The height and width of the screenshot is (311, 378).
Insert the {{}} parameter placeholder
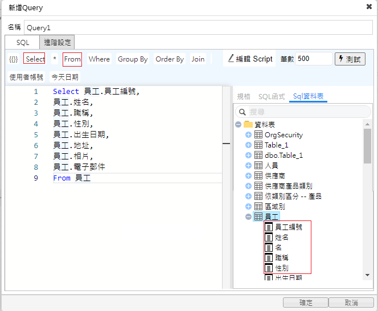(x=13, y=59)
